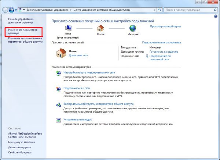
Task: Click the 'См. также' heading text
Action: point(14,128)
